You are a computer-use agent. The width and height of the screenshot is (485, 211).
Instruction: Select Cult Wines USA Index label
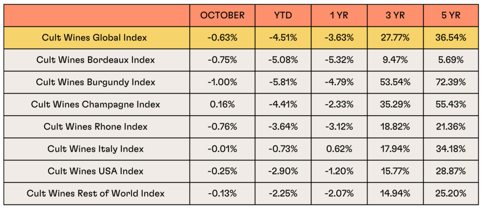click(x=95, y=171)
